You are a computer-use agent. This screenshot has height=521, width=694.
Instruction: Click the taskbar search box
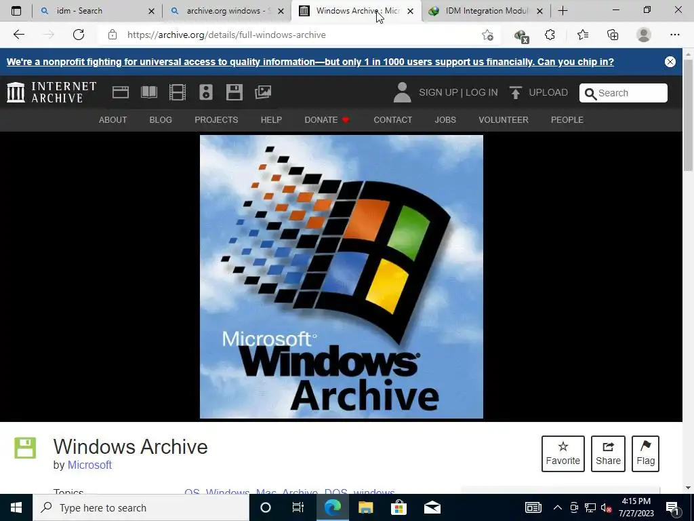click(141, 507)
